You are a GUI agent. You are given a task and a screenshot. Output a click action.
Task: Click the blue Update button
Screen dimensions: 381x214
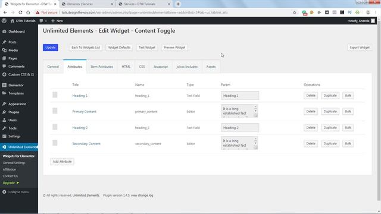(x=51, y=48)
